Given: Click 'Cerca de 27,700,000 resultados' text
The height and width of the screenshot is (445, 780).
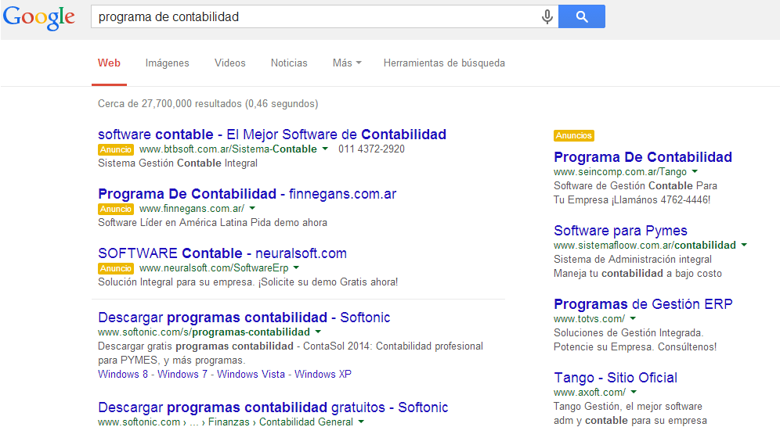Looking at the screenshot, I should point(170,103).
